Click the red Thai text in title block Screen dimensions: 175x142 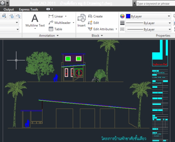160,64
